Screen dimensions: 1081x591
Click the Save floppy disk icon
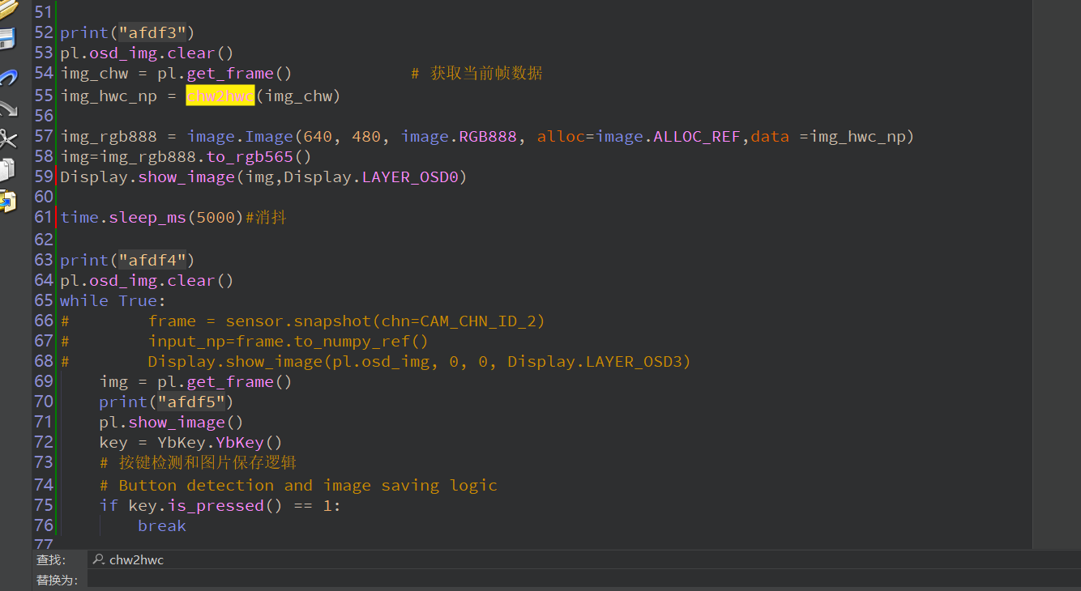tap(7, 38)
